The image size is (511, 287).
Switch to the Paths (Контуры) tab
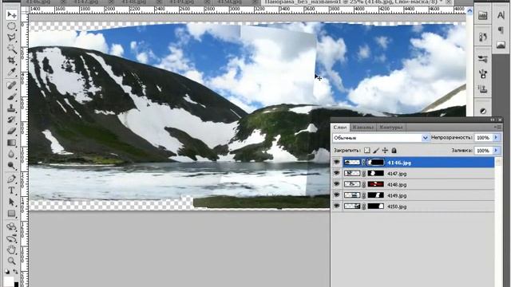pos(391,128)
